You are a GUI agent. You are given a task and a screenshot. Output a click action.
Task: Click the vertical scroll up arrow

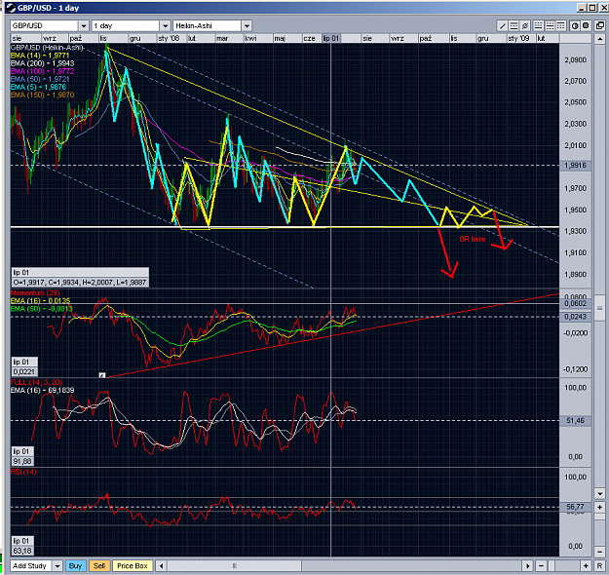(x=600, y=39)
